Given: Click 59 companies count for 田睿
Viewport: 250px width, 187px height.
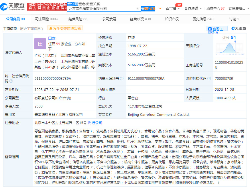Looking at the screenshot, I should (x=58, y=44).
